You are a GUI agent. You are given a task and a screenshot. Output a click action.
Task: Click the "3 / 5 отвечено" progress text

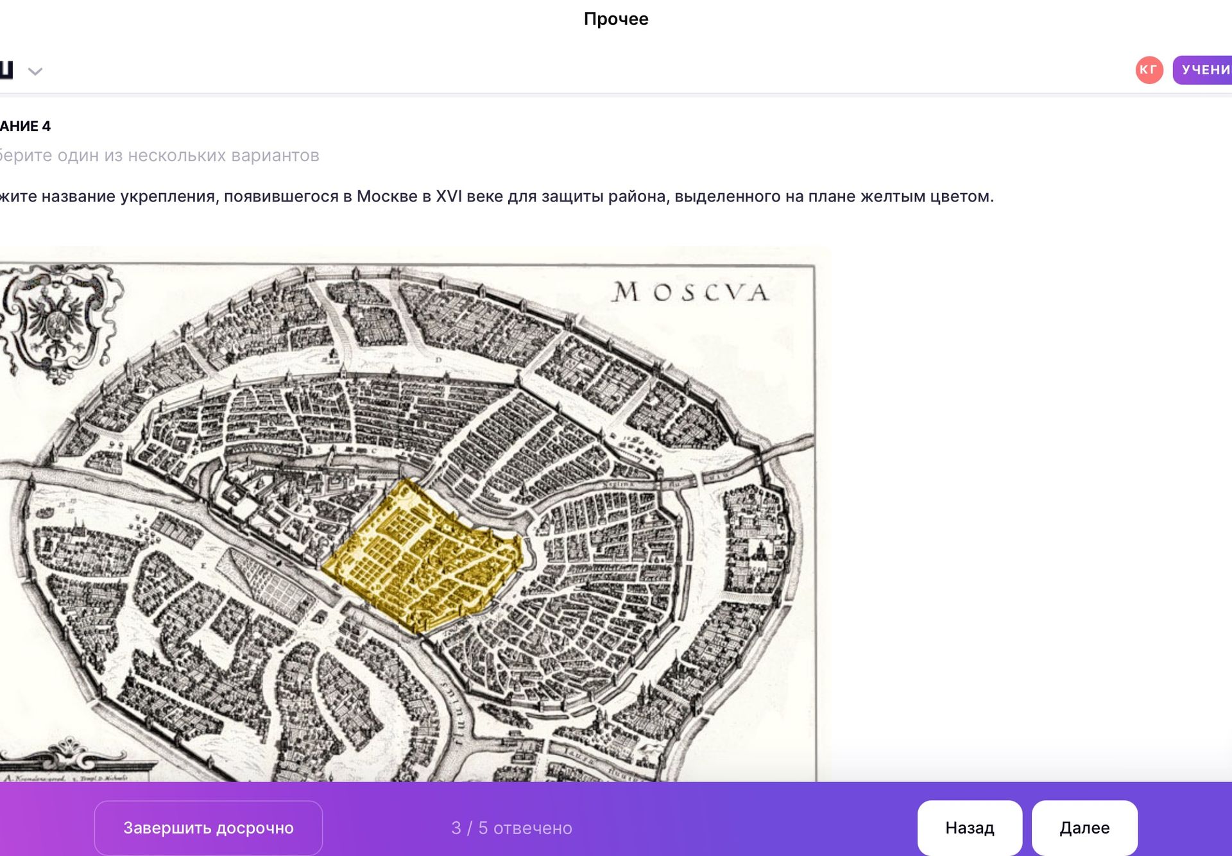pos(511,828)
